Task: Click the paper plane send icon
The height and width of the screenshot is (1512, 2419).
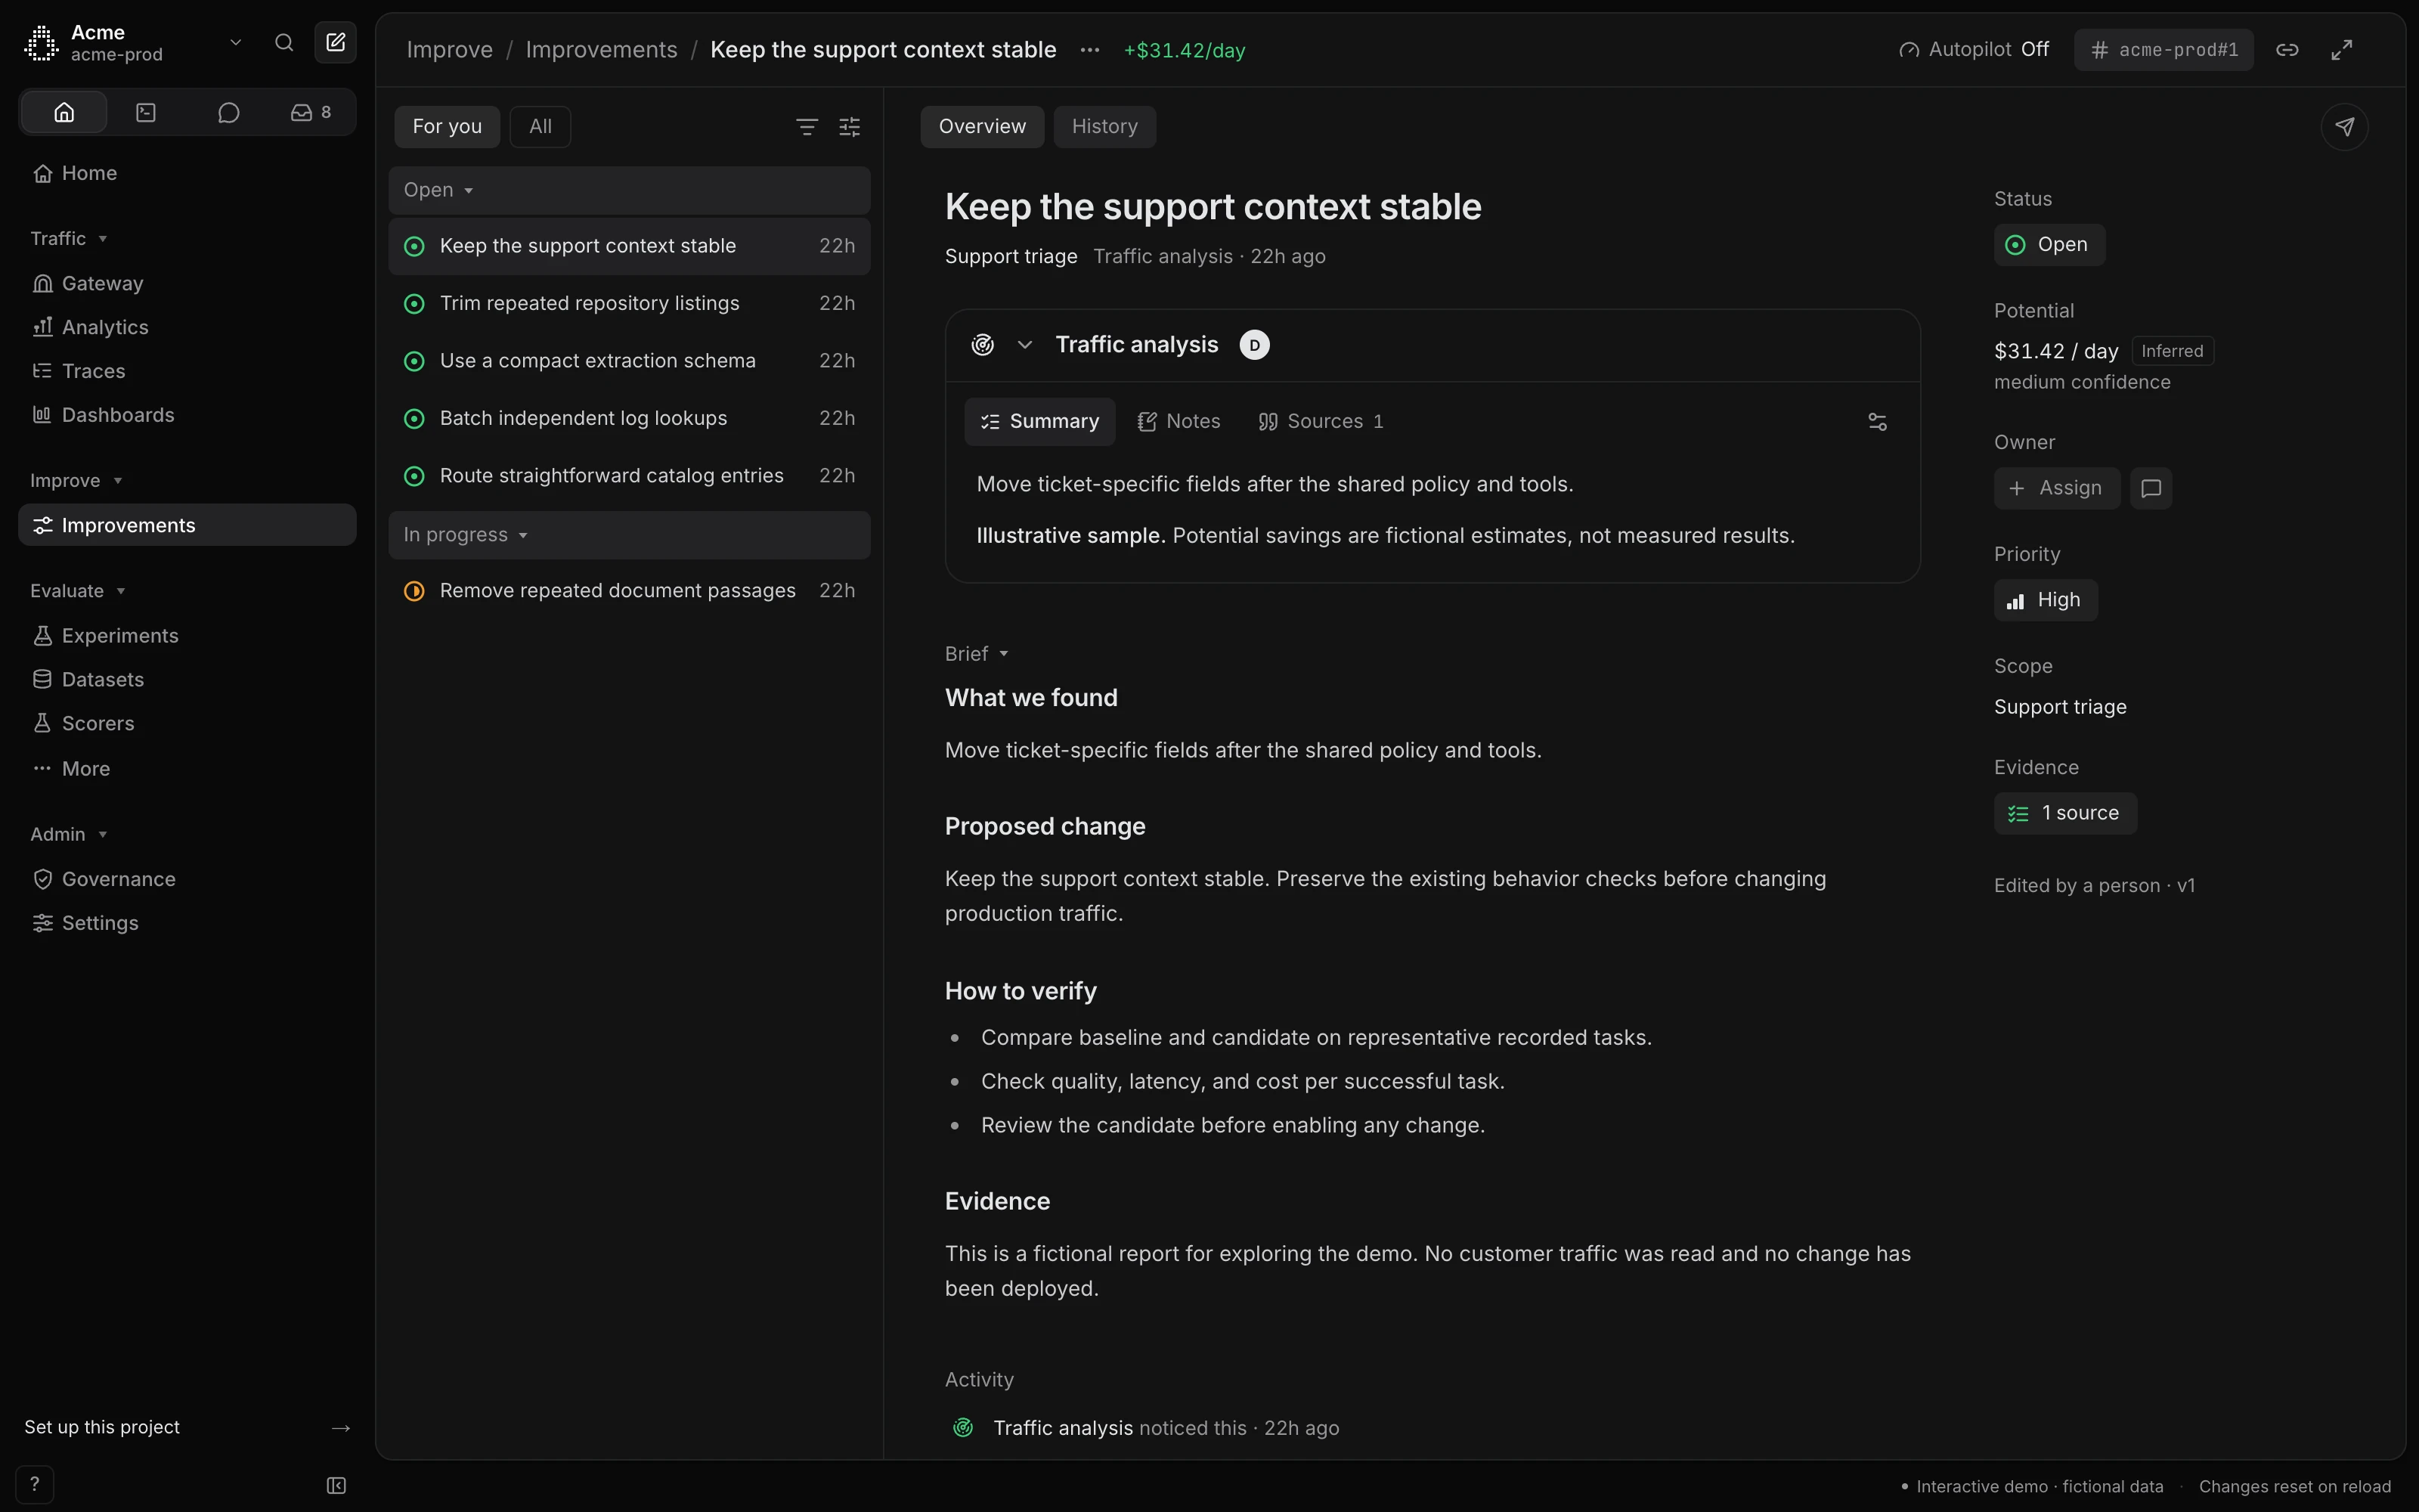Action: pyautogui.click(x=2344, y=127)
